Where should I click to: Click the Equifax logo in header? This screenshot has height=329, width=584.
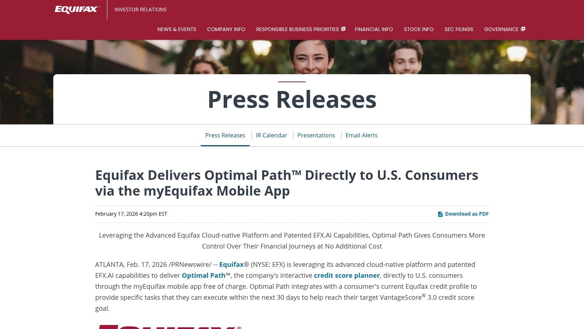77,10
